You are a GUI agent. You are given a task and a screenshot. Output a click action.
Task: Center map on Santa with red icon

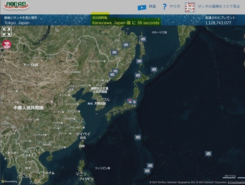tap(7, 45)
